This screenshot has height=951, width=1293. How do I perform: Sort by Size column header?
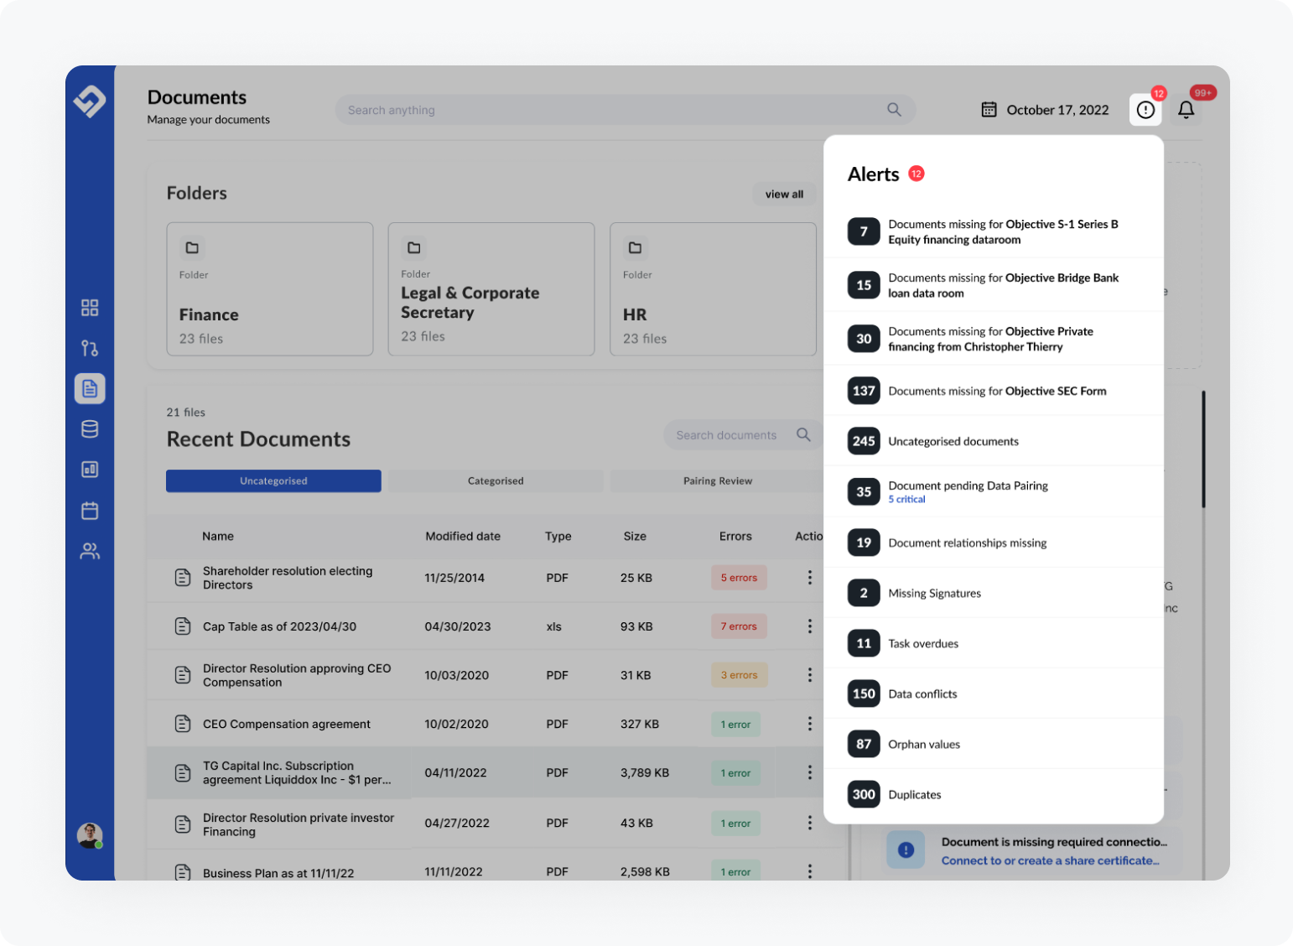point(635,536)
